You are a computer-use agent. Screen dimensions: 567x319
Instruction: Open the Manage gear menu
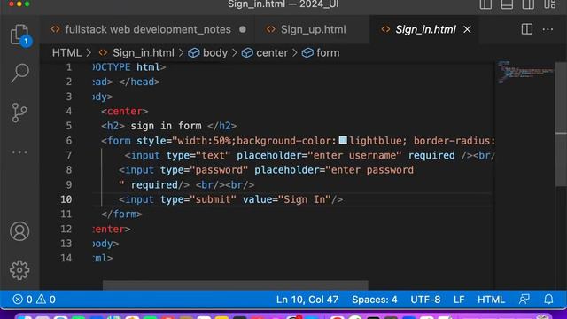point(19,270)
